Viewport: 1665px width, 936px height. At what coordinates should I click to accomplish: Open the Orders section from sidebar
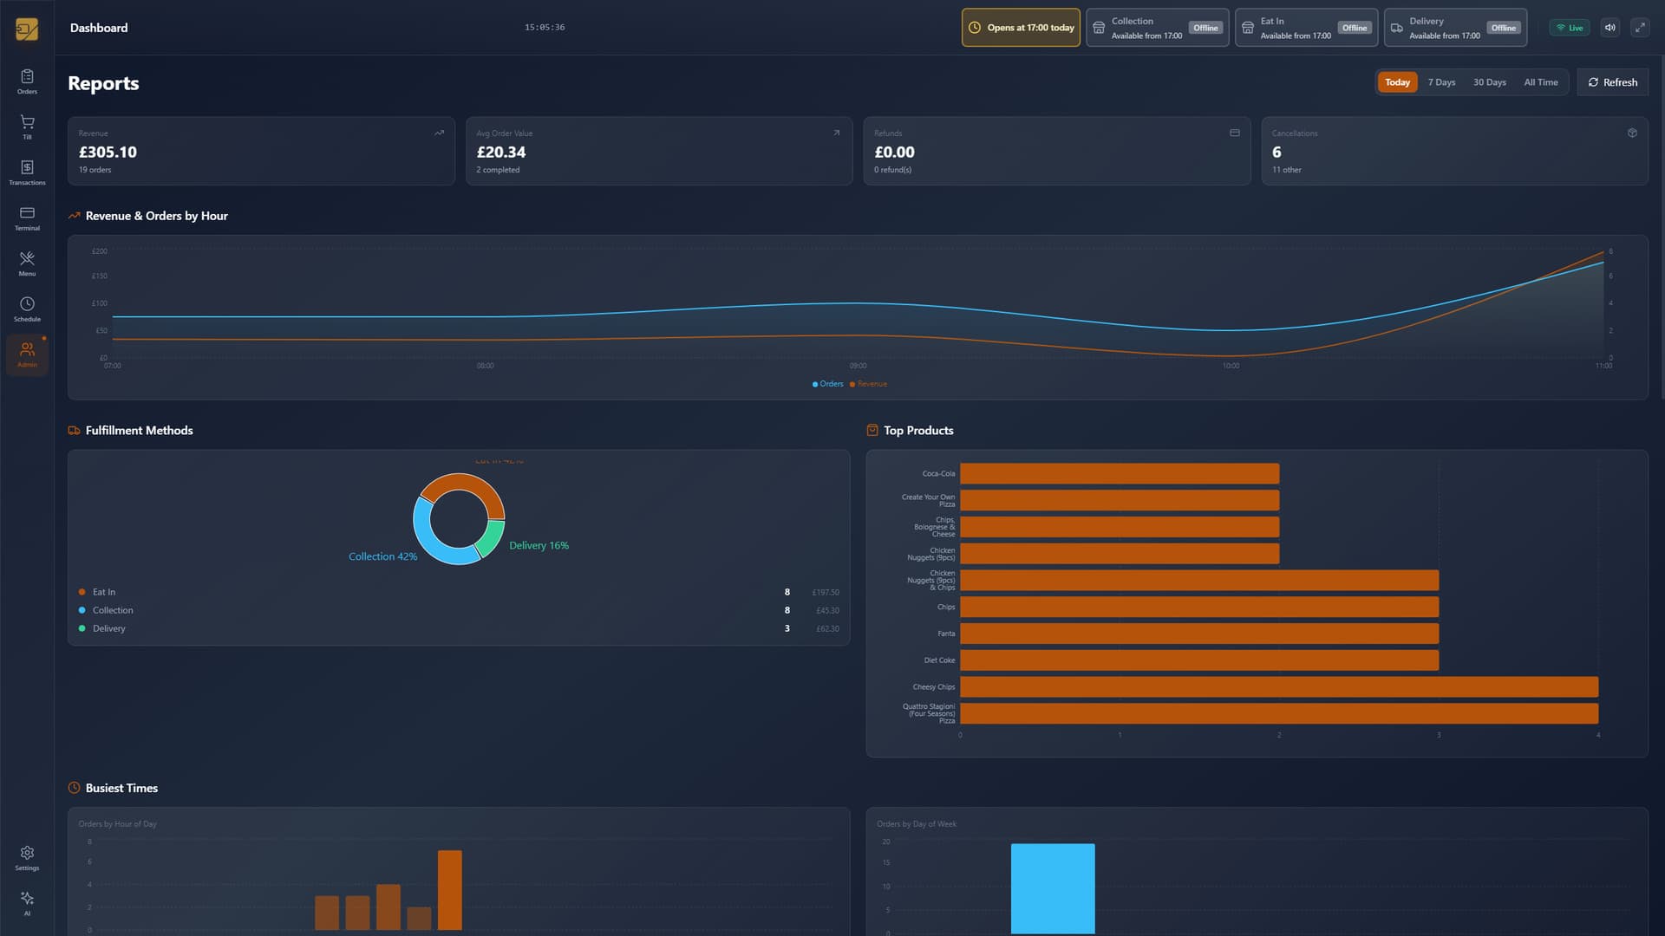pos(27,81)
